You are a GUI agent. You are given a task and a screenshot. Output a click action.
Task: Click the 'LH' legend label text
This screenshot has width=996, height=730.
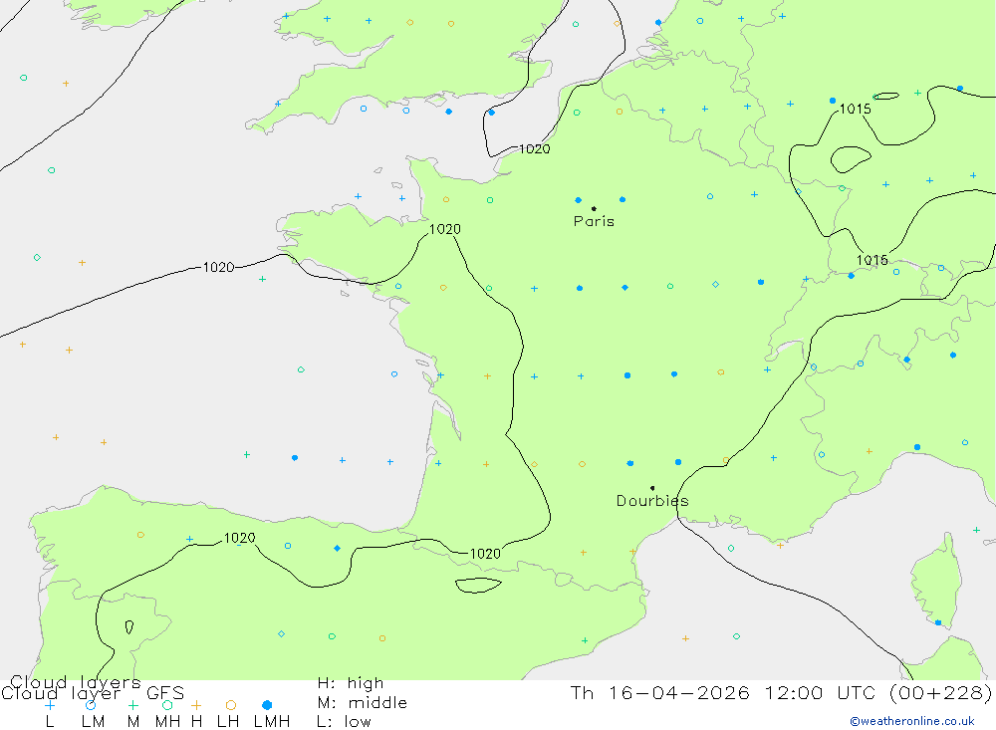tap(228, 722)
